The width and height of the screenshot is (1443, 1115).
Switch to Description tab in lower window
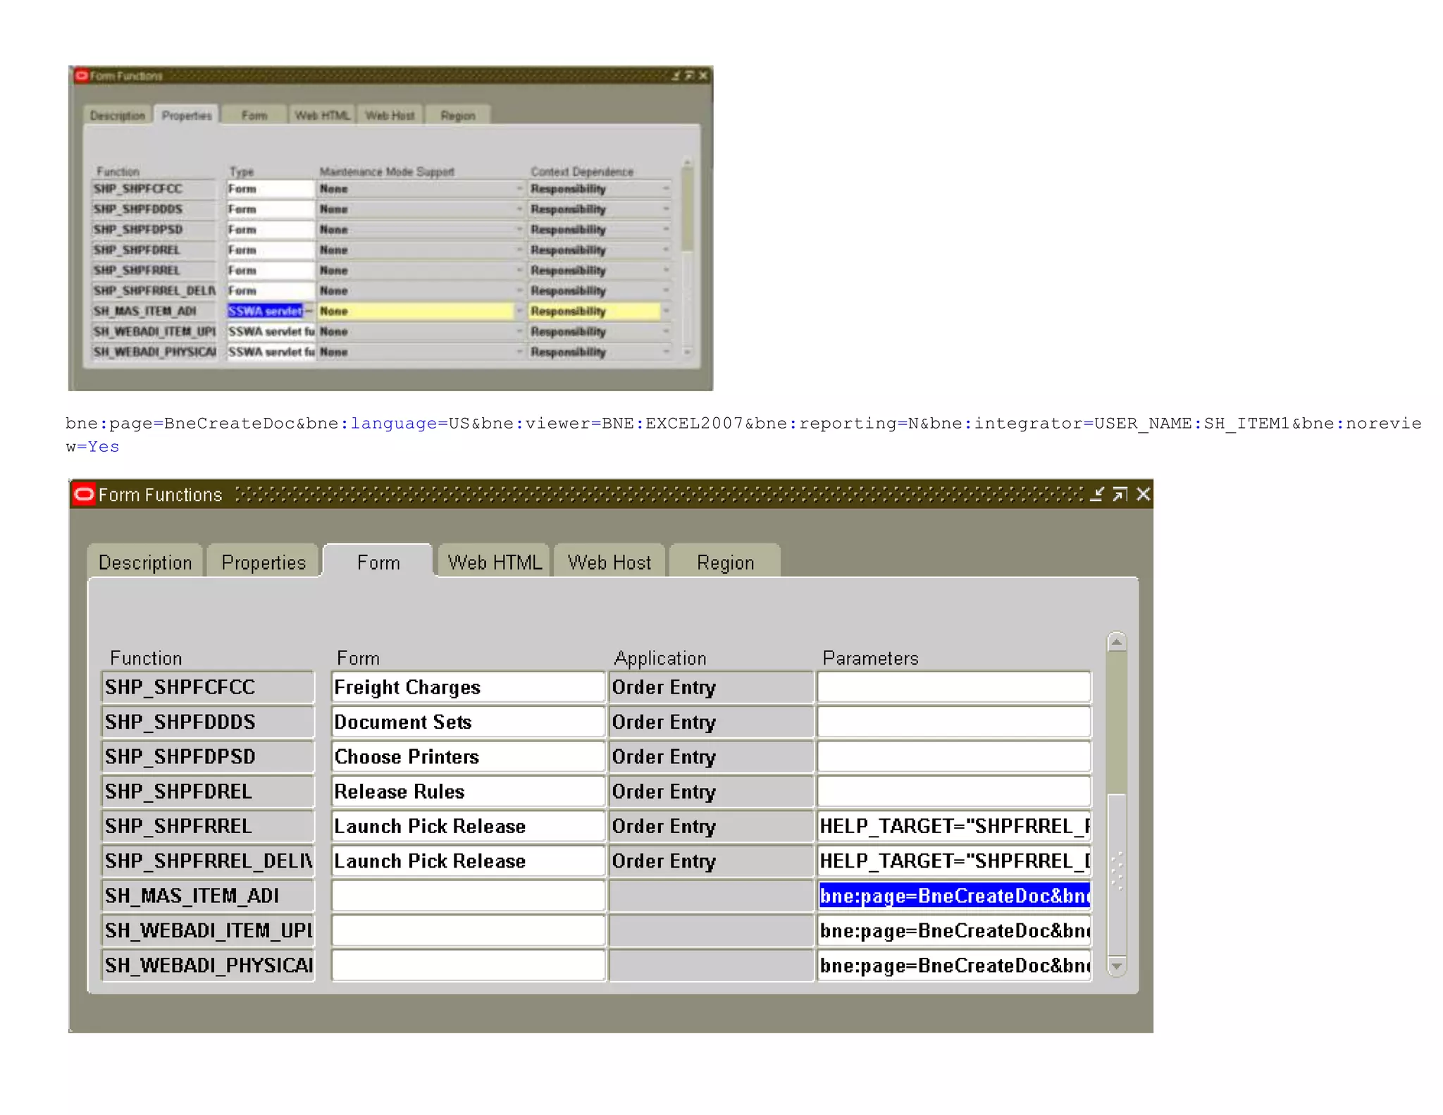(x=145, y=562)
